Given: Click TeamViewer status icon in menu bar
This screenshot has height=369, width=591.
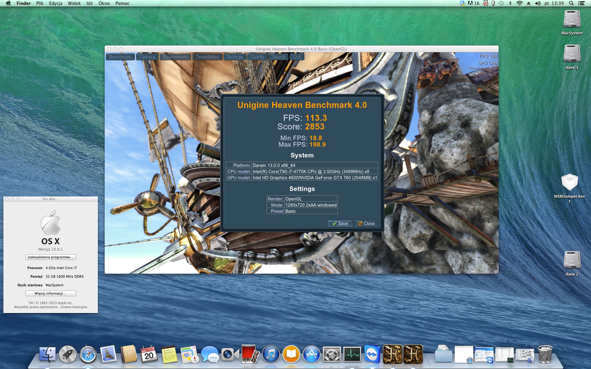Looking at the screenshot, I should coord(462,3).
